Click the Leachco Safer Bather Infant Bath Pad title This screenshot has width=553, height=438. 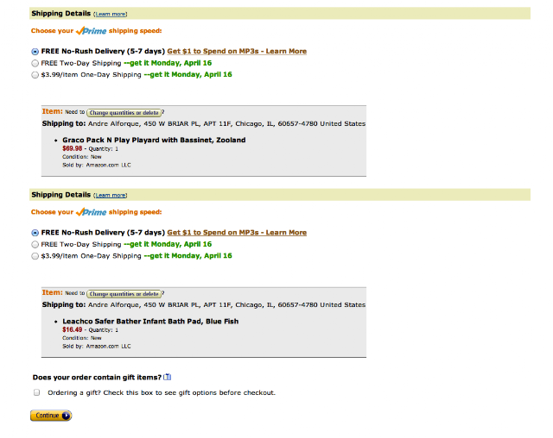[x=150, y=322]
